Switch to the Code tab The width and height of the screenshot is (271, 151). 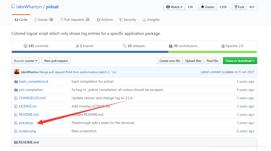coord(21,20)
